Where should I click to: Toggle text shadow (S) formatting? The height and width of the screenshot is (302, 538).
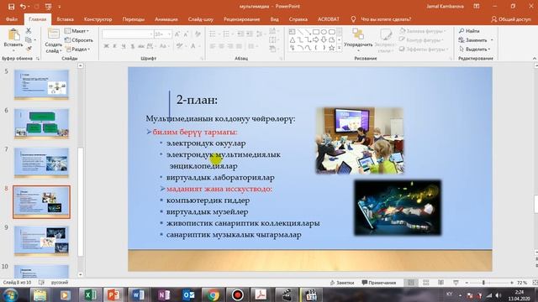(x=132, y=46)
